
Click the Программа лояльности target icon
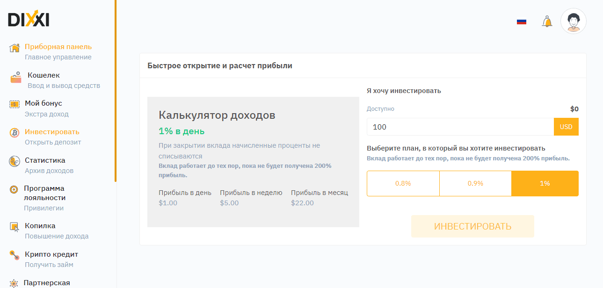14,188
